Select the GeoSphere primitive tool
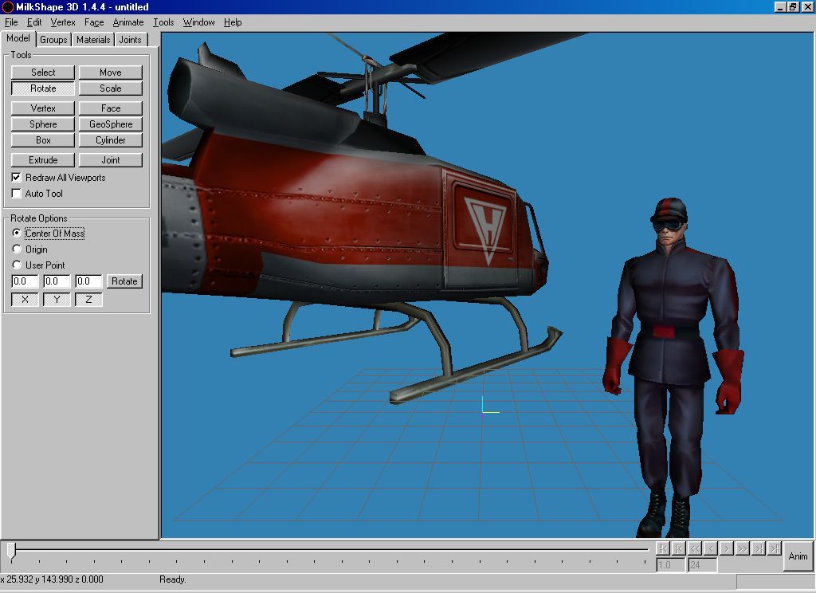 (110, 124)
